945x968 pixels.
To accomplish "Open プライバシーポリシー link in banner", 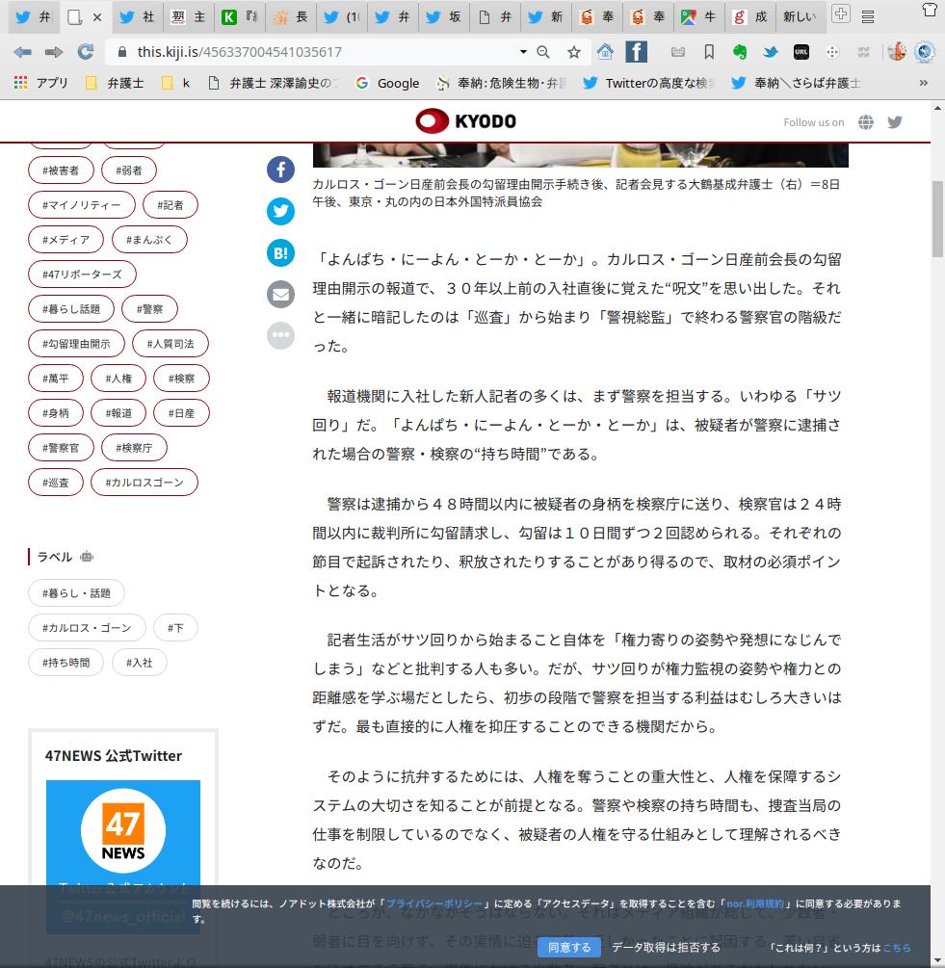I will 434,903.
